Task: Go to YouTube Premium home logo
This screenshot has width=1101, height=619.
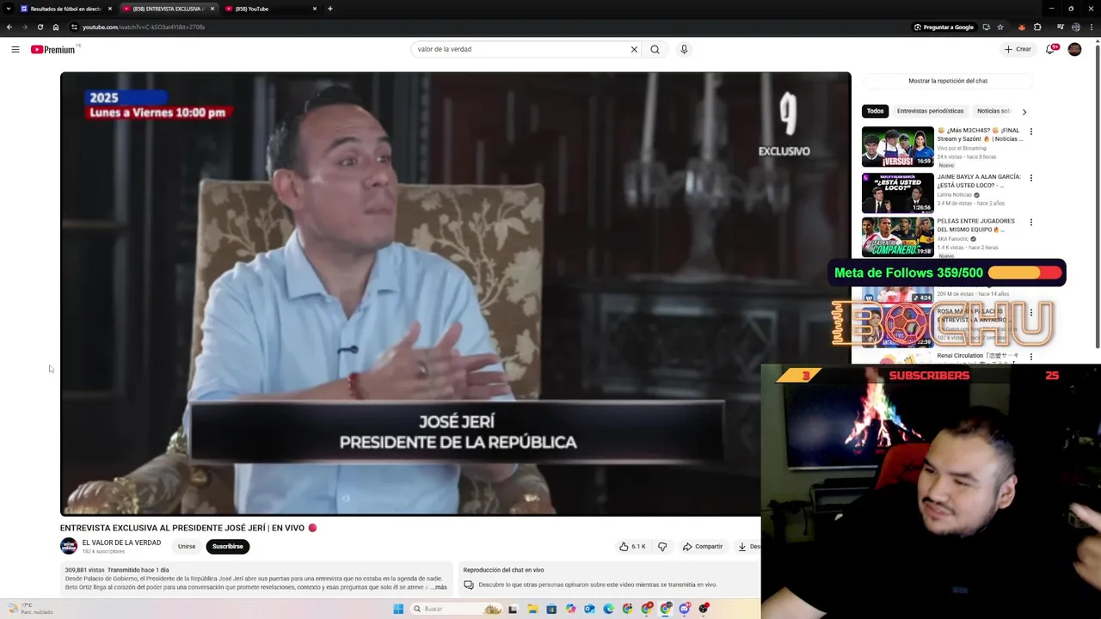Action: coord(53,49)
